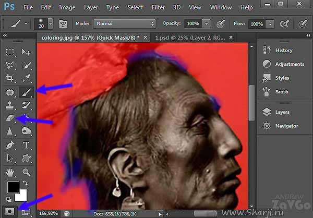The image size is (313, 218).
Task: Toggle Quick Mask mode off
Action: tap(10, 211)
